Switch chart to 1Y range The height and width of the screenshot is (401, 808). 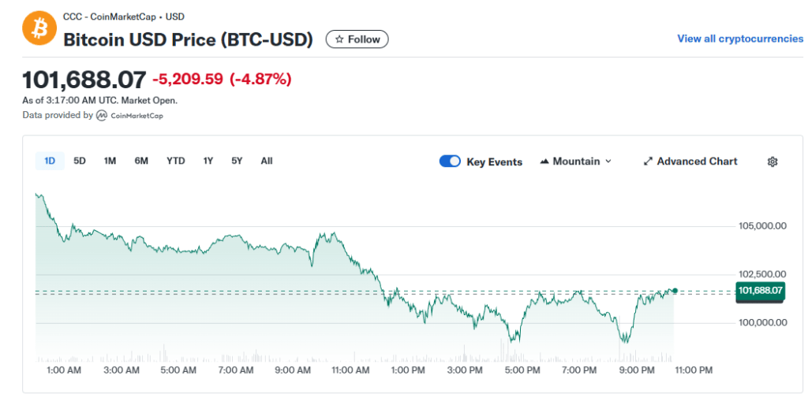208,161
